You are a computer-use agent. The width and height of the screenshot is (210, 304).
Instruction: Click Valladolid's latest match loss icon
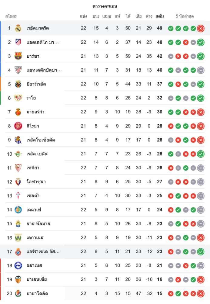(200, 293)
